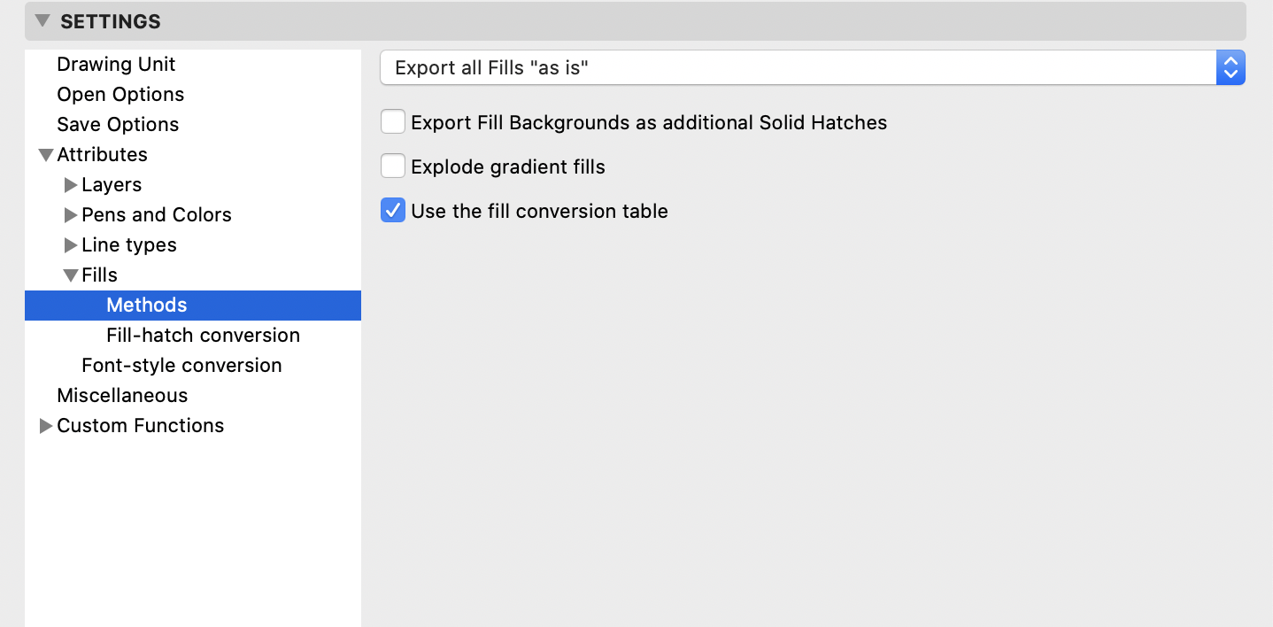Collapse the Attributes tree triangle
The width and height of the screenshot is (1273, 627).
(x=46, y=155)
